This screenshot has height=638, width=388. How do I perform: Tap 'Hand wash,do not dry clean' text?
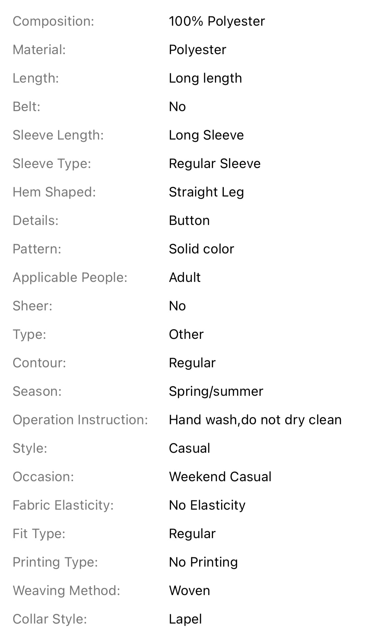(x=255, y=420)
